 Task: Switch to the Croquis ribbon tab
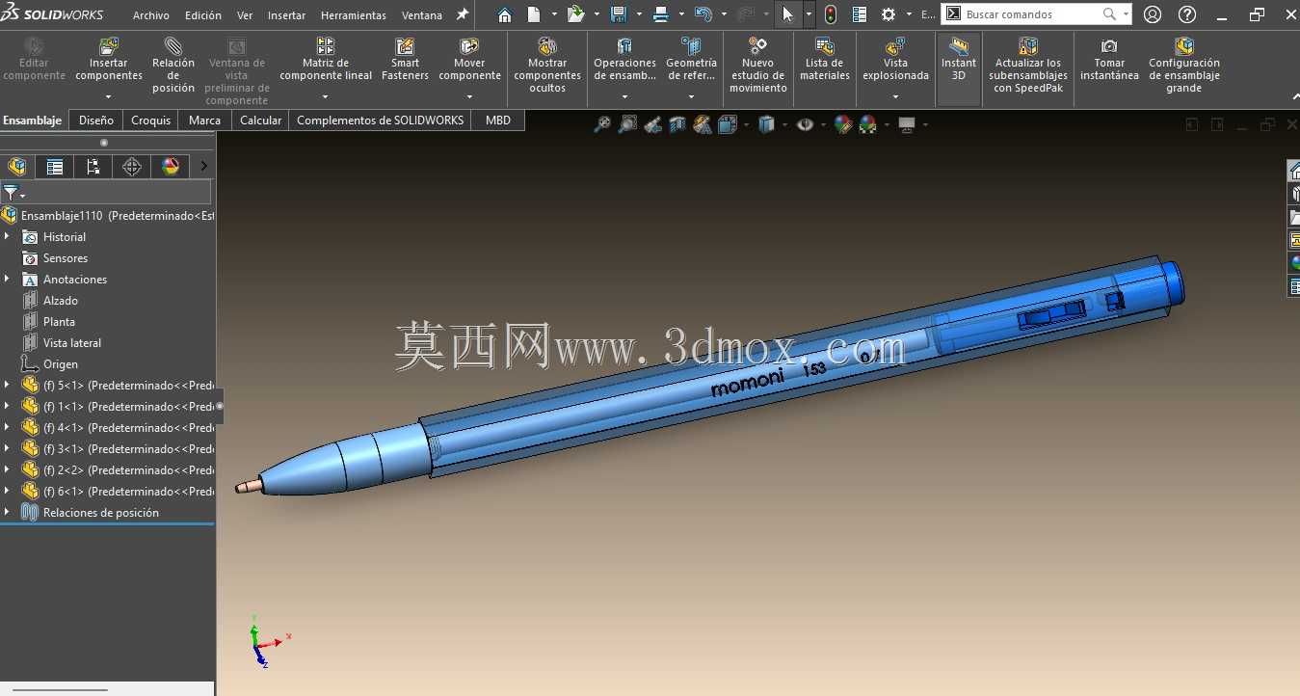click(x=151, y=120)
